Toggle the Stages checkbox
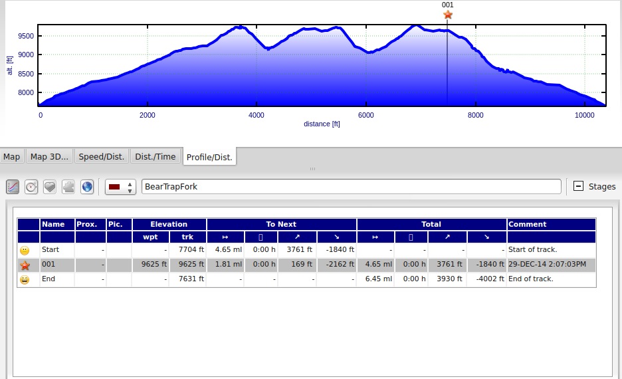Image resolution: width=622 pixels, height=379 pixels. tap(578, 187)
